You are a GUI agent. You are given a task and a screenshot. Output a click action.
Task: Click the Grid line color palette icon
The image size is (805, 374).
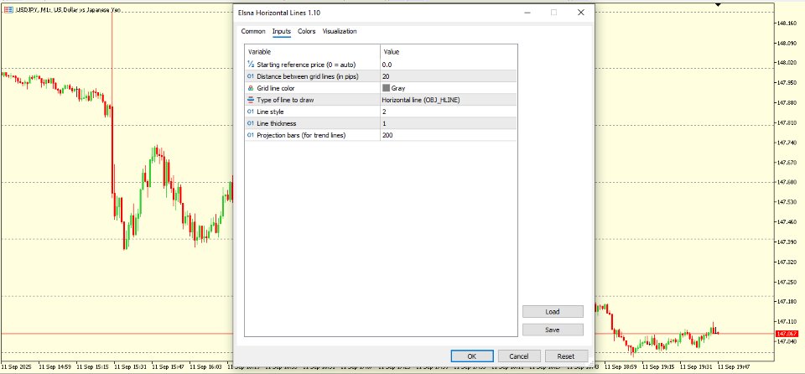251,88
